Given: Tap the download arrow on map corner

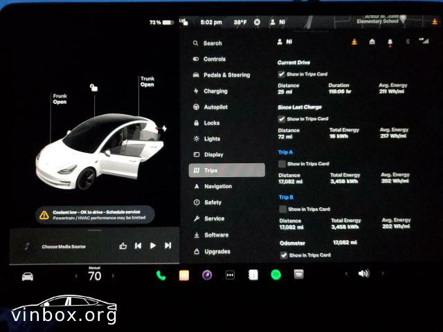Looking at the screenshot, I should click(435, 21).
